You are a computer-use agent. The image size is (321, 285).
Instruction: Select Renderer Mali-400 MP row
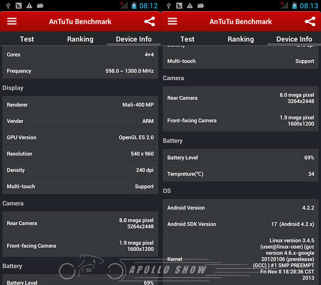pos(80,104)
